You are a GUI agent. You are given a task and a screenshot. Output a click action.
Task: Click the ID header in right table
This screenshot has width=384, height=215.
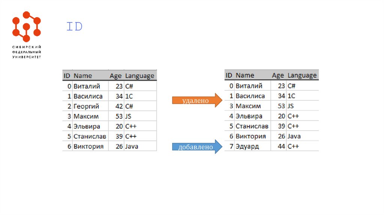pyautogui.click(x=229, y=75)
